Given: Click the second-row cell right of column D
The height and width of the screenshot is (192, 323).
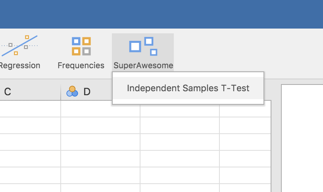Looking at the screenshot, I should tap(179, 125).
